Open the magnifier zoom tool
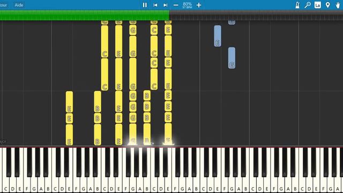The image size is (343, 193). click(x=308, y=5)
